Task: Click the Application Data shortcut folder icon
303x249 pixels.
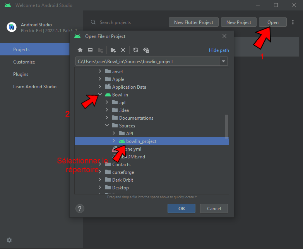Action: [x=108, y=86]
